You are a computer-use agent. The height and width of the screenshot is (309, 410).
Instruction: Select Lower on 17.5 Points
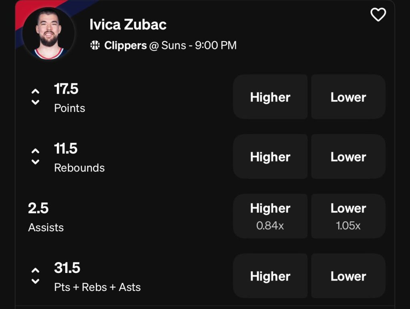coord(348,97)
